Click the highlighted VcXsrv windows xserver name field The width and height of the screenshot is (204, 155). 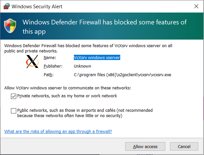tap(97, 57)
